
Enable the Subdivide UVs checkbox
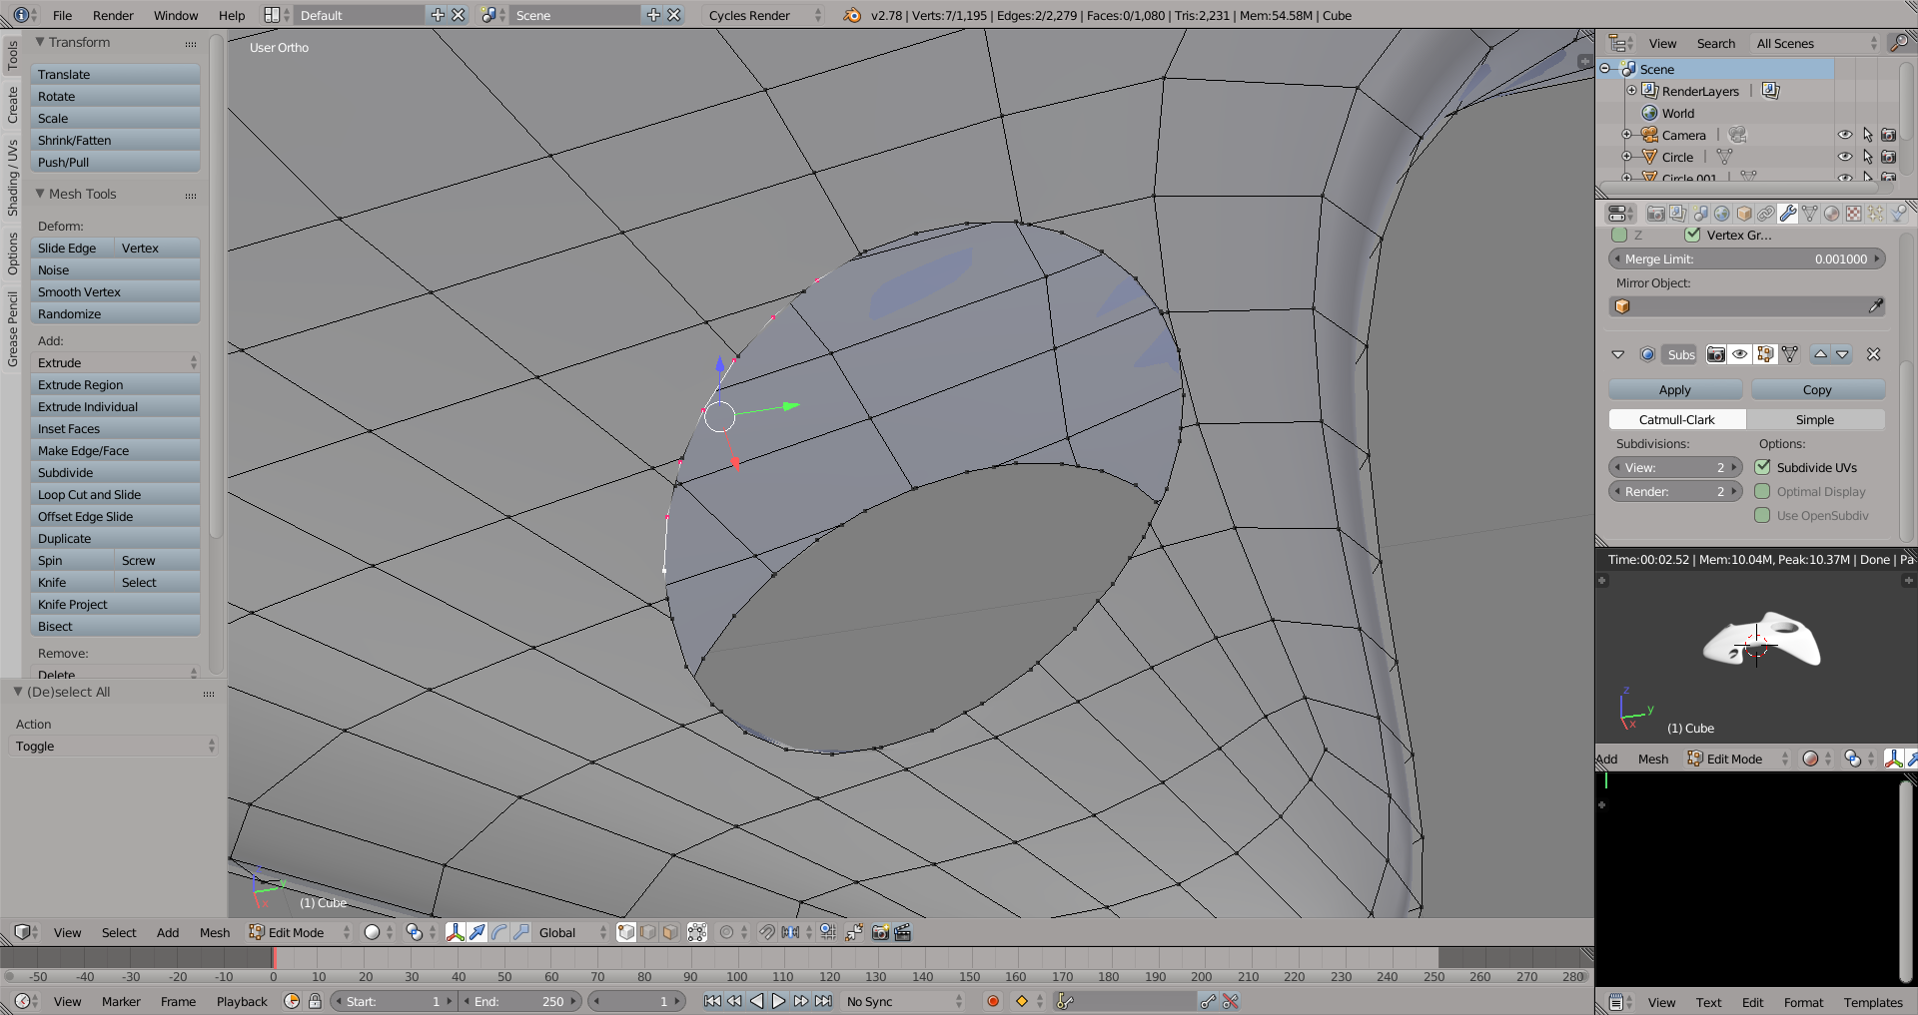pos(1763,467)
